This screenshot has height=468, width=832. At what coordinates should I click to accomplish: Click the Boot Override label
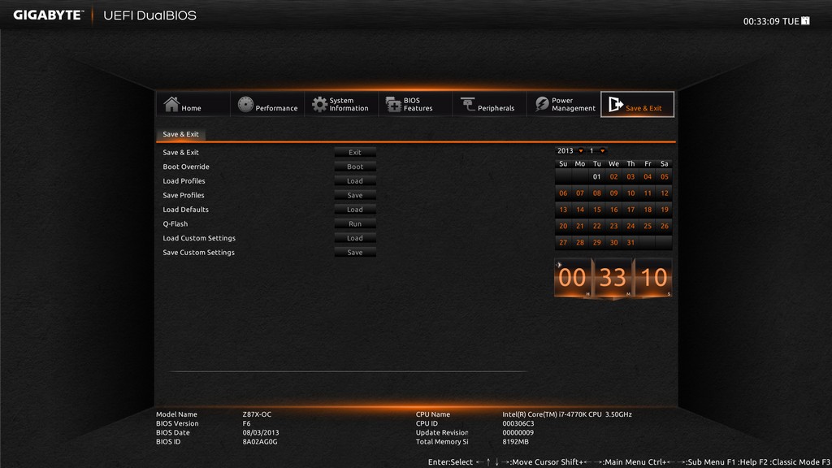click(186, 167)
